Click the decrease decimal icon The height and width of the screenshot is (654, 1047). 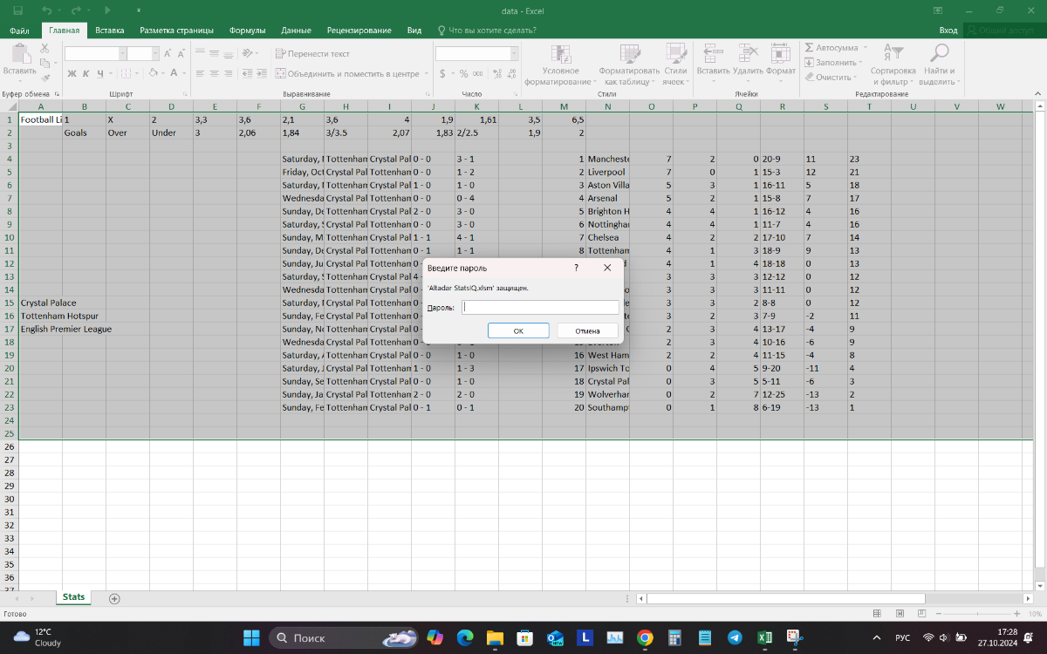(x=511, y=73)
